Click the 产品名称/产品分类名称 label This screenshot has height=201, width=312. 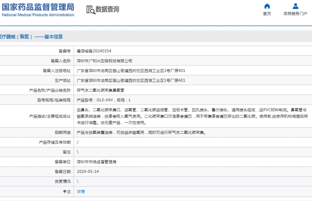tap(50, 90)
